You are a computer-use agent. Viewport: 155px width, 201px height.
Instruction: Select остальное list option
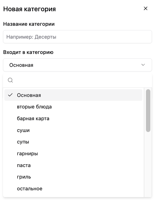tap(73, 189)
